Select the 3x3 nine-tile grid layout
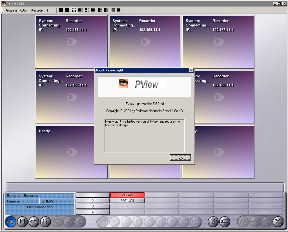Viewport: 288px width, 232px height. coord(74,10)
